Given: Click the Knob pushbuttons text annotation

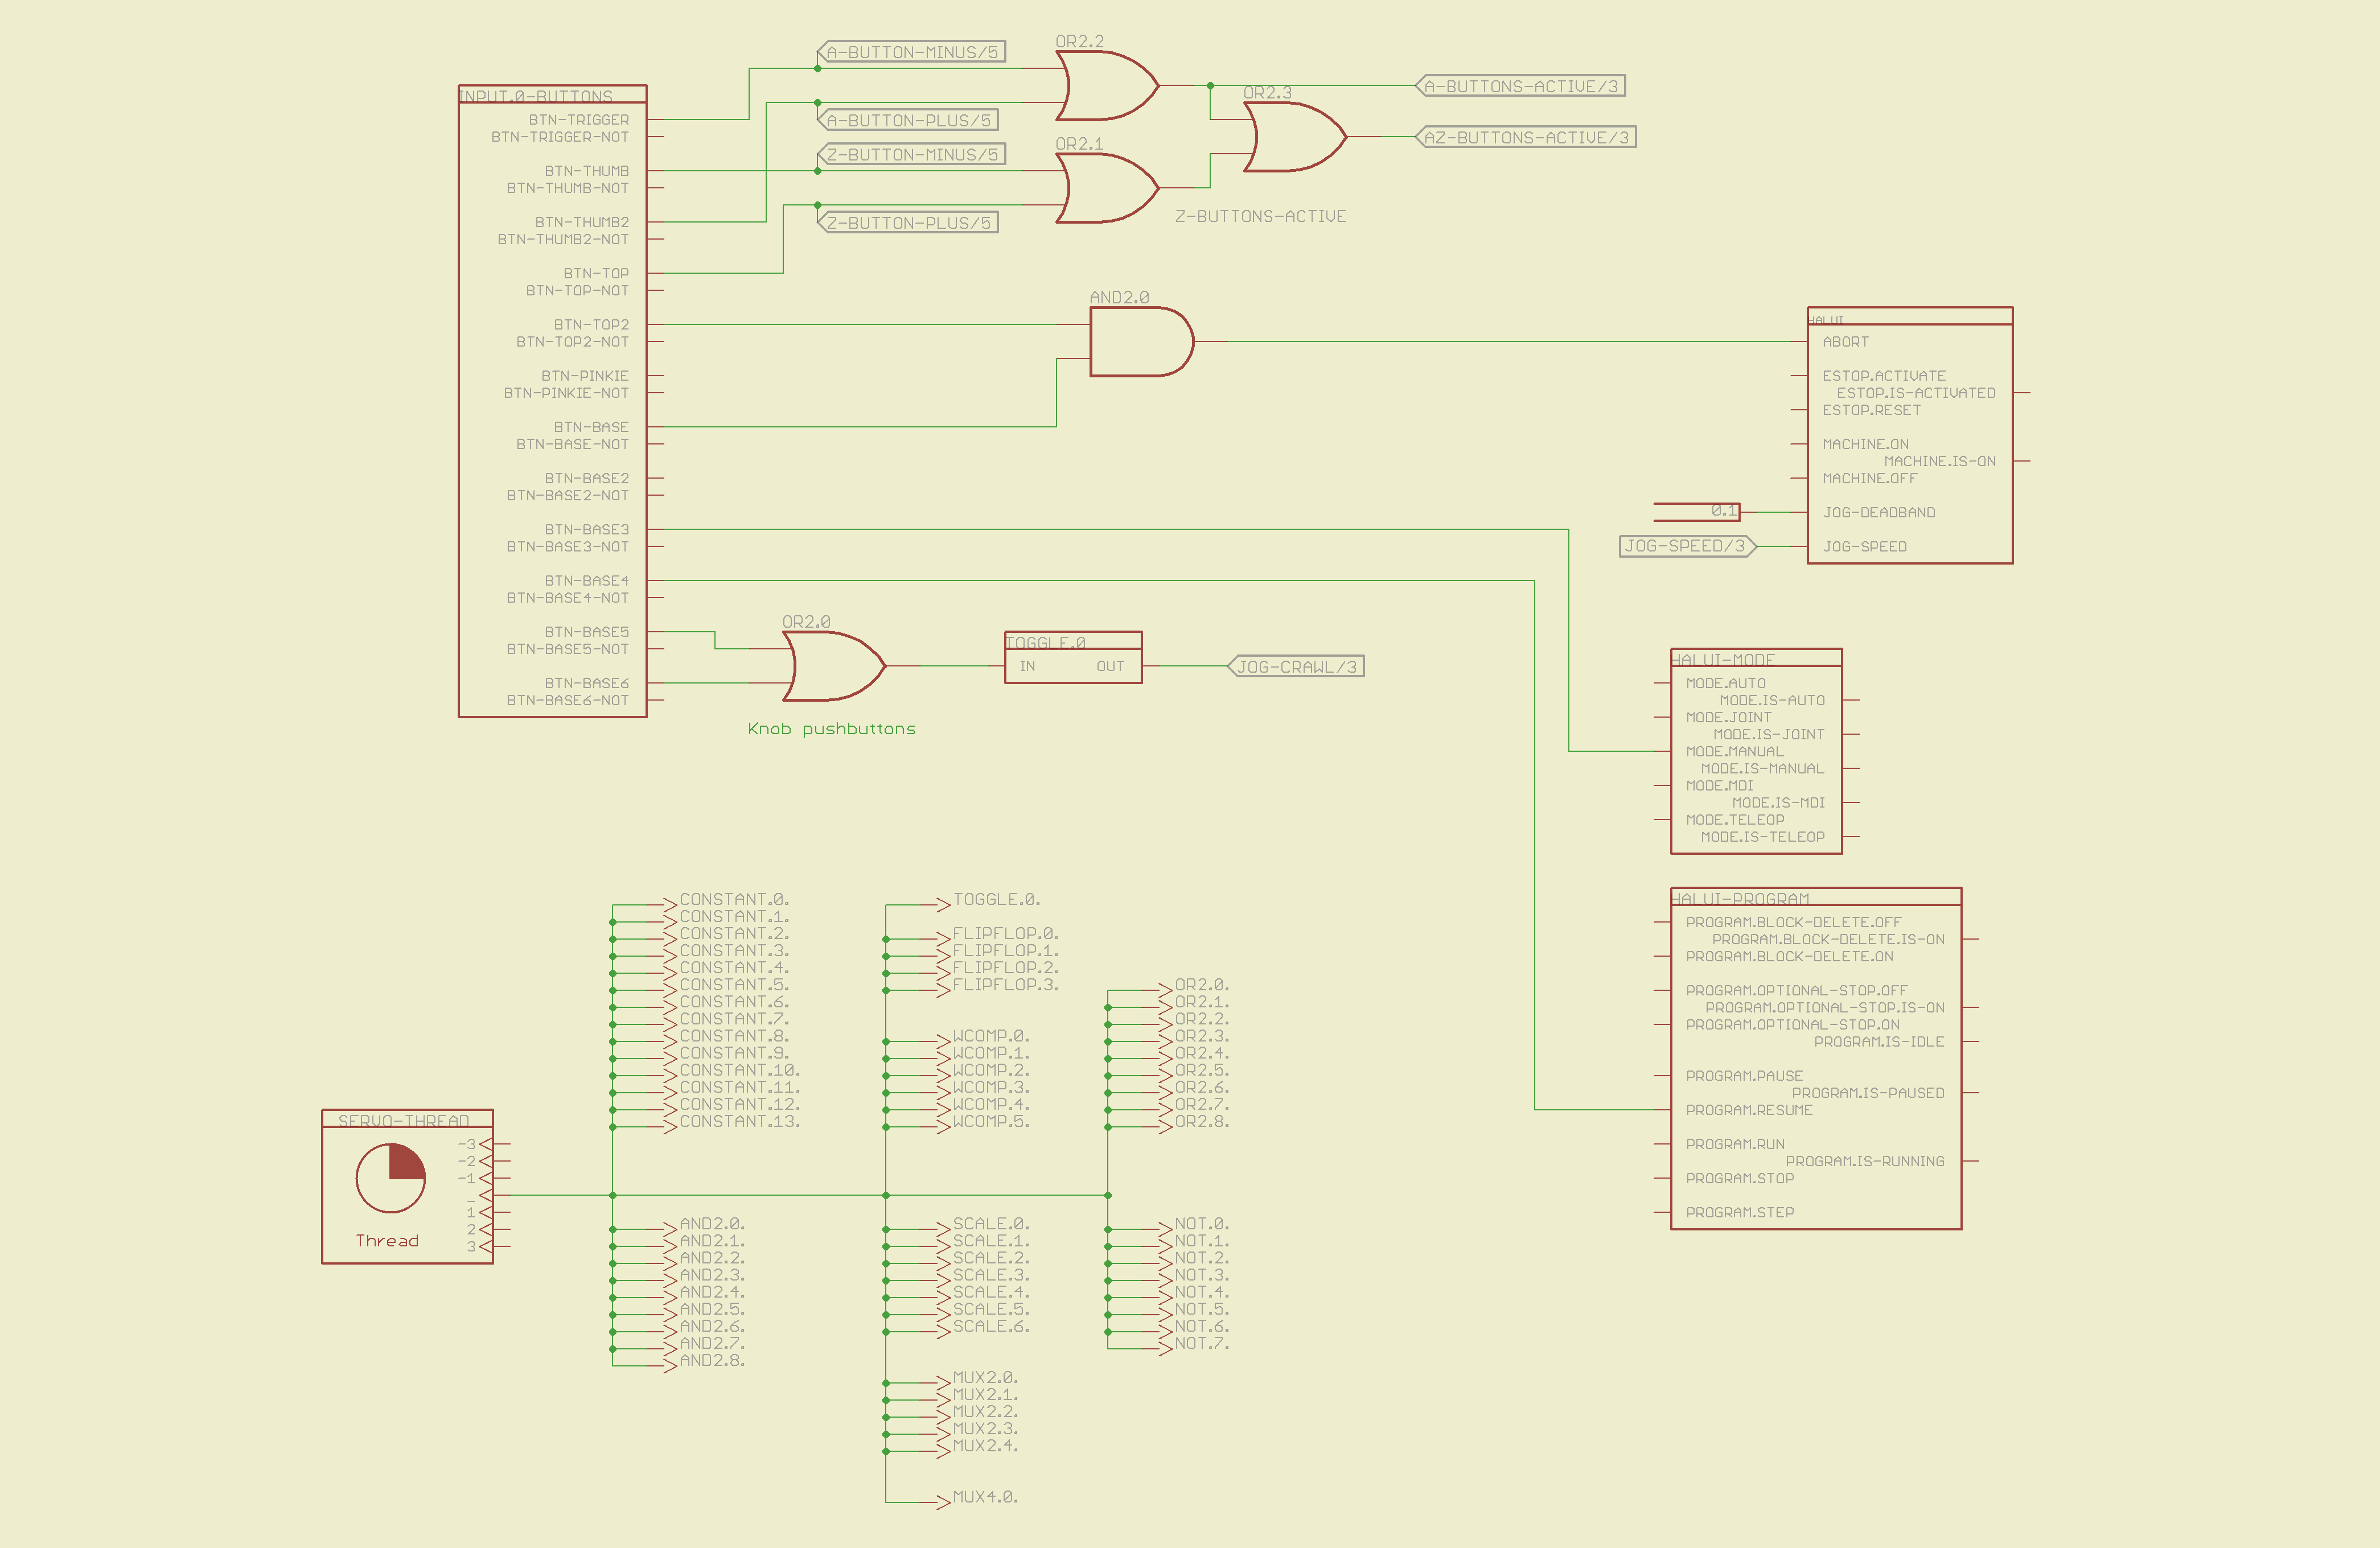Looking at the screenshot, I should 831,729.
